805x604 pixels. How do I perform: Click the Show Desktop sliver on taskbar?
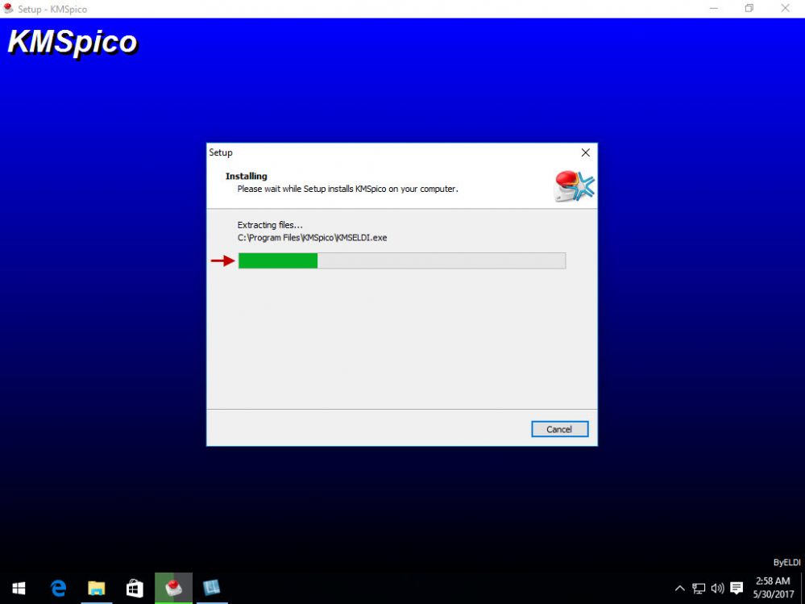(803, 588)
